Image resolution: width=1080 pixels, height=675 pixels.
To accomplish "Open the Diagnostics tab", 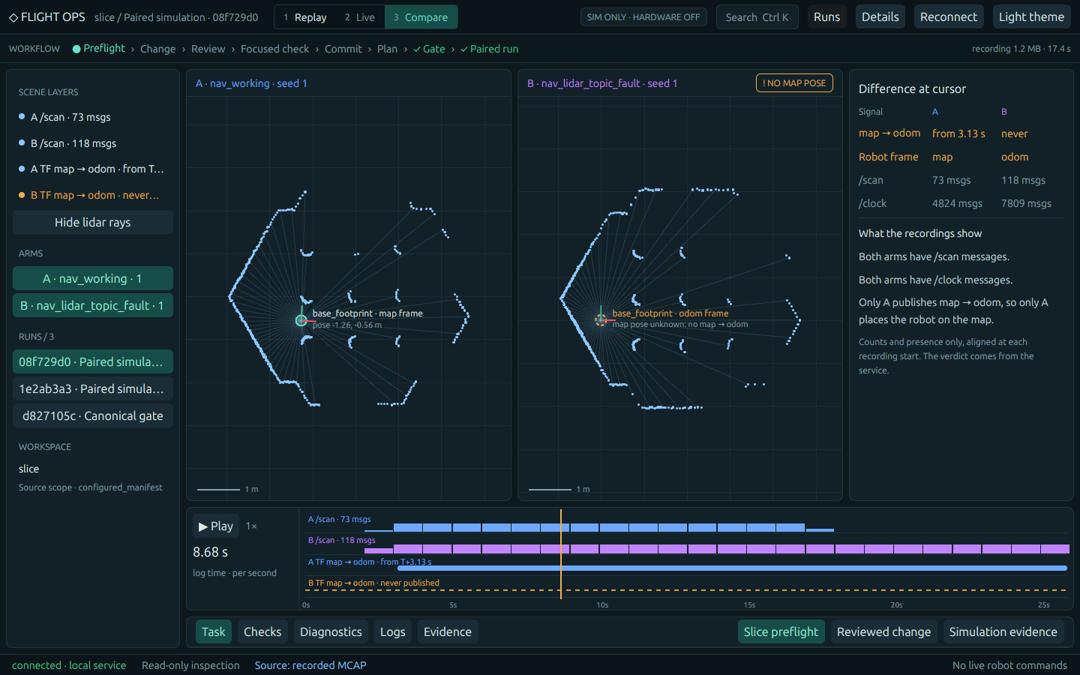I will point(331,631).
